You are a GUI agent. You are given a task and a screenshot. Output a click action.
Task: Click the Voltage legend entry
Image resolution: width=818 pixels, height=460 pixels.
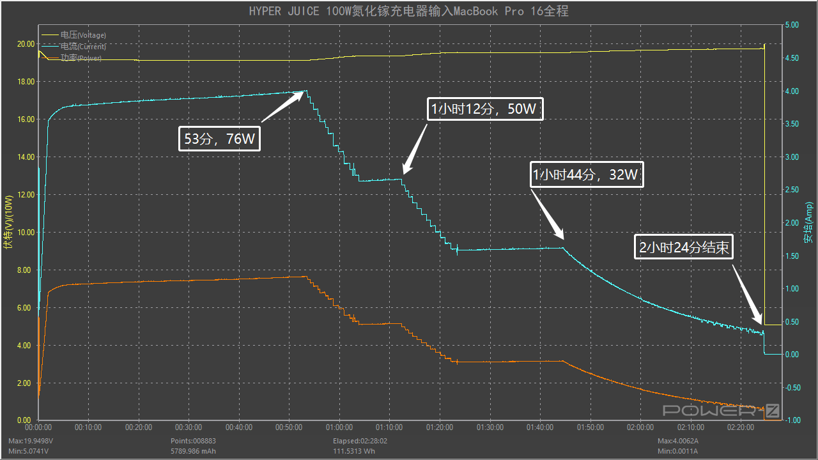pos(83,34)
